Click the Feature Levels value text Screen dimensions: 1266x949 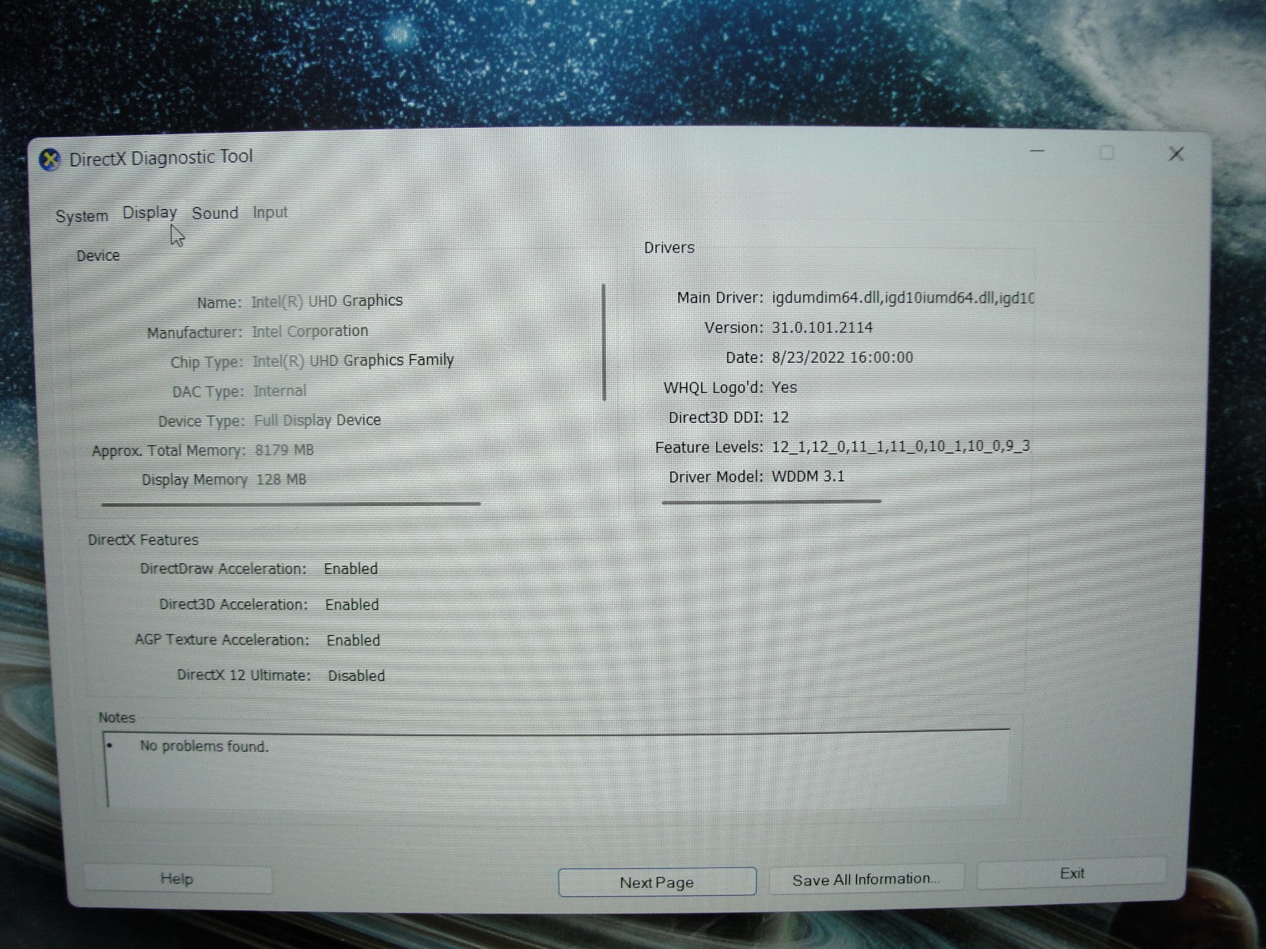[x=900, y=447]
